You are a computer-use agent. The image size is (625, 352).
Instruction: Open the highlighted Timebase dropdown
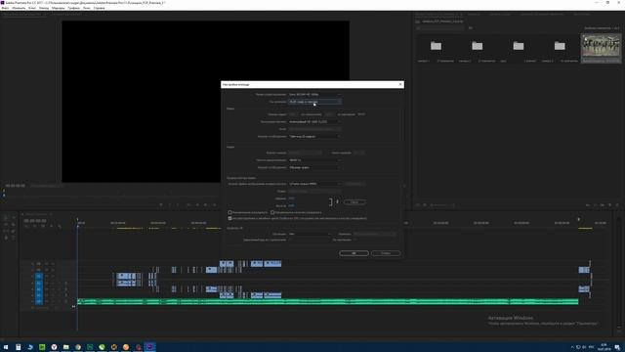314,102
